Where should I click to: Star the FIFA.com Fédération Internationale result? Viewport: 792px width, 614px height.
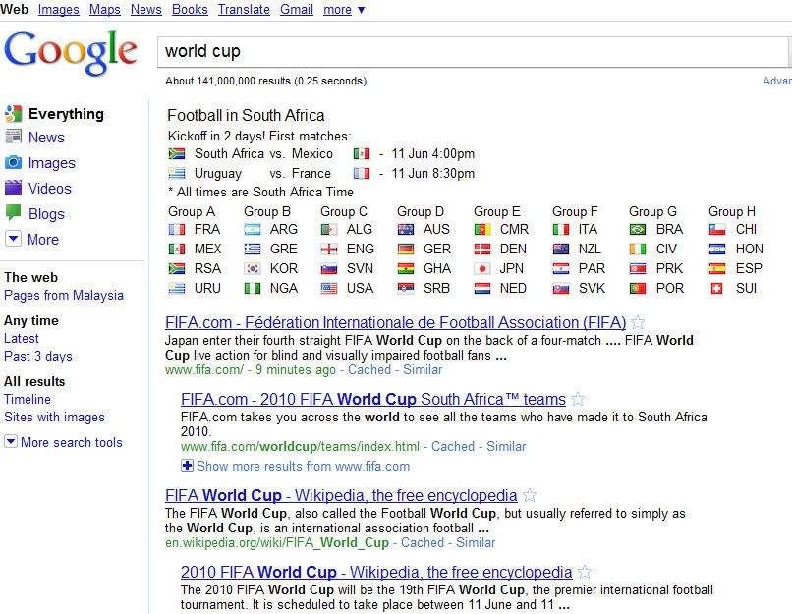pos(638,322)
